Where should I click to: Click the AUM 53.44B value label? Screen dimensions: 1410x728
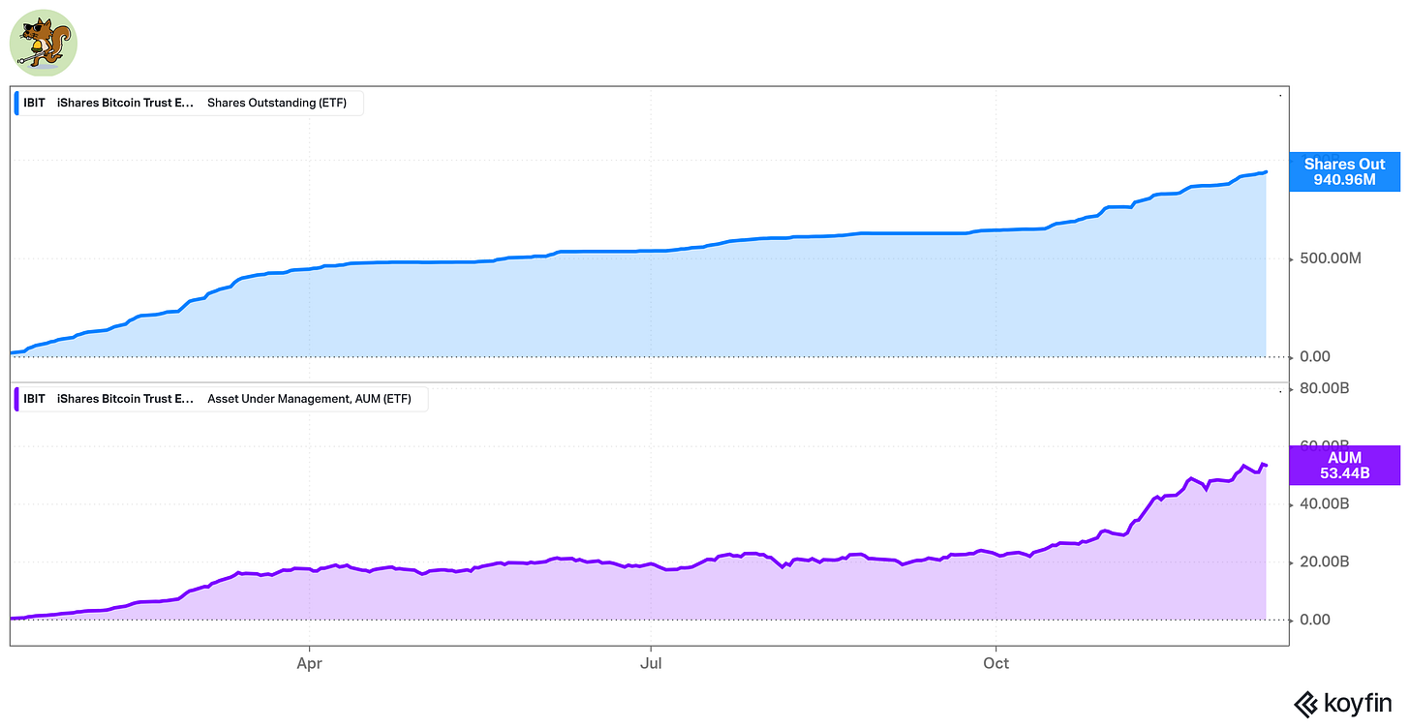(1344, 466)
